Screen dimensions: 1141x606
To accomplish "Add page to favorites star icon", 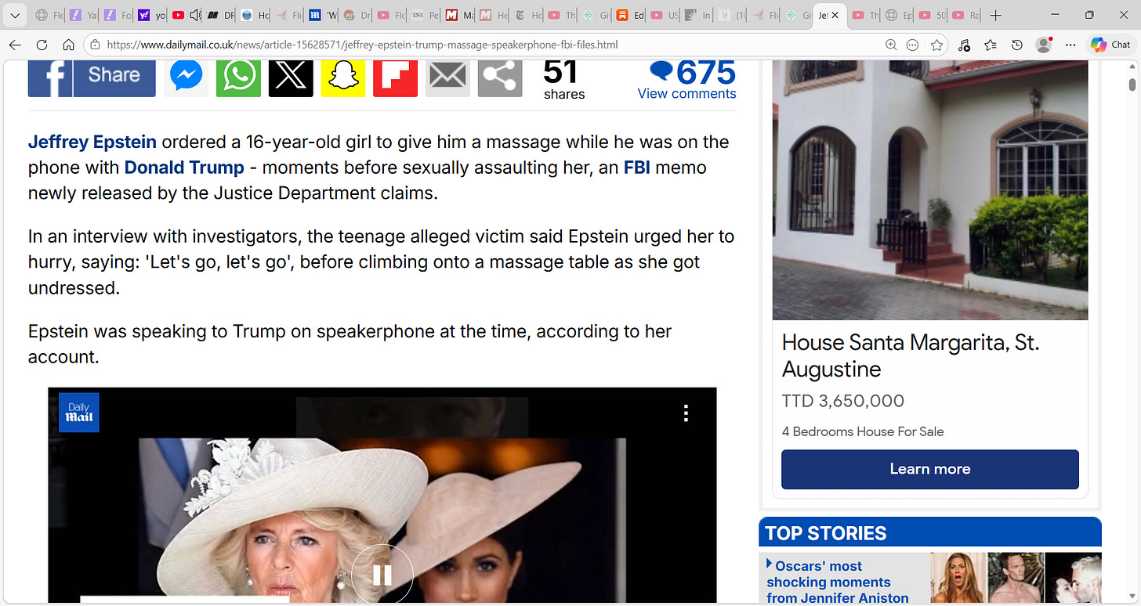I will click(936, 45).
